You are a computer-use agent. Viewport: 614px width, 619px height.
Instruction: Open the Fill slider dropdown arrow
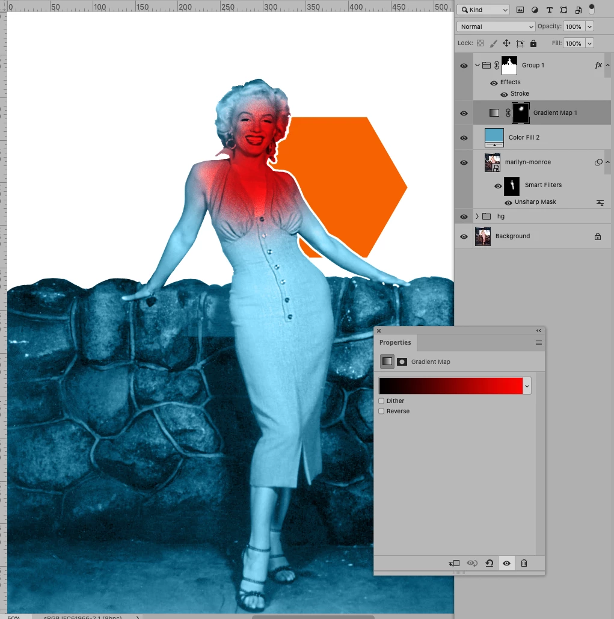[x=589, y=43]
